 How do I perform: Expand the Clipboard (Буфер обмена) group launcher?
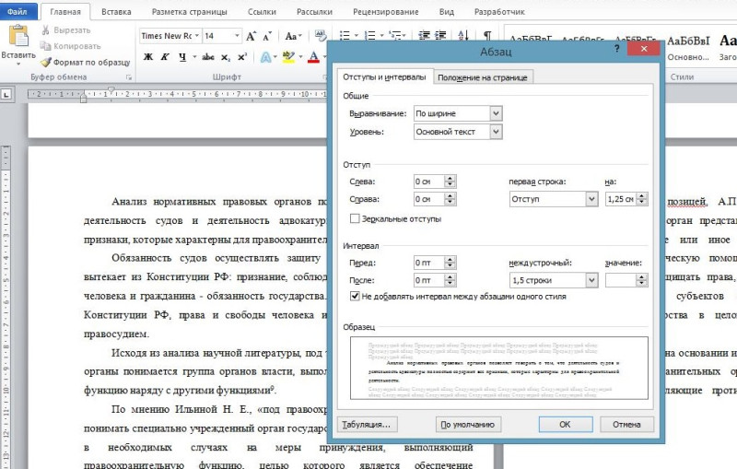pos(128,77)
